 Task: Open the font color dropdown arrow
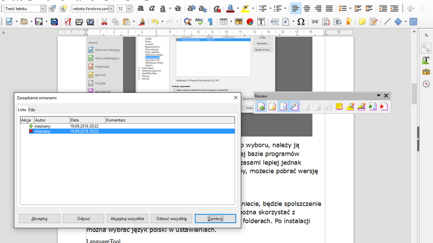point(238,8)
